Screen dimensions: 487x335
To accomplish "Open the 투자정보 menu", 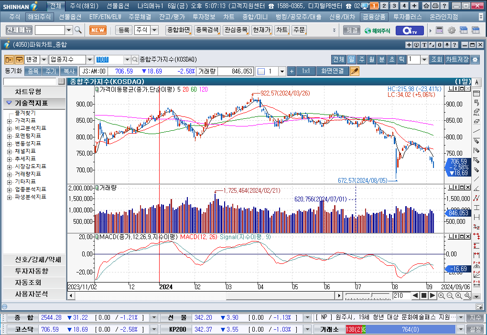I will click(204, 17).
